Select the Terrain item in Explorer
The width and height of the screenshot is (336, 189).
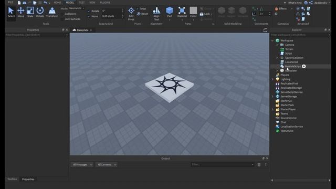pyautogui.click(x=289, y=49)
